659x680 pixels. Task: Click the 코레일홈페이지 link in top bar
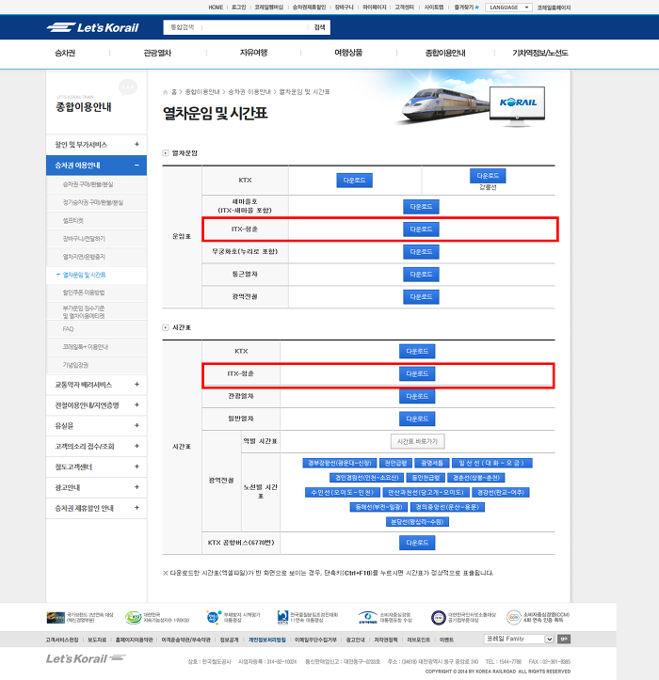pyautogui.click(x=554, y=8)
